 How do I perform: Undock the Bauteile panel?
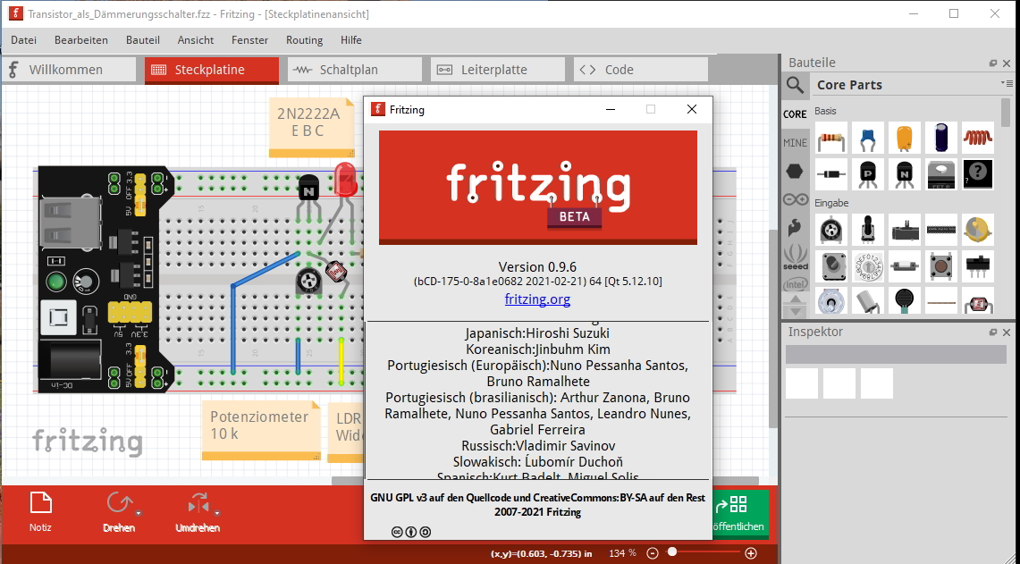click(x=992, y=63)
